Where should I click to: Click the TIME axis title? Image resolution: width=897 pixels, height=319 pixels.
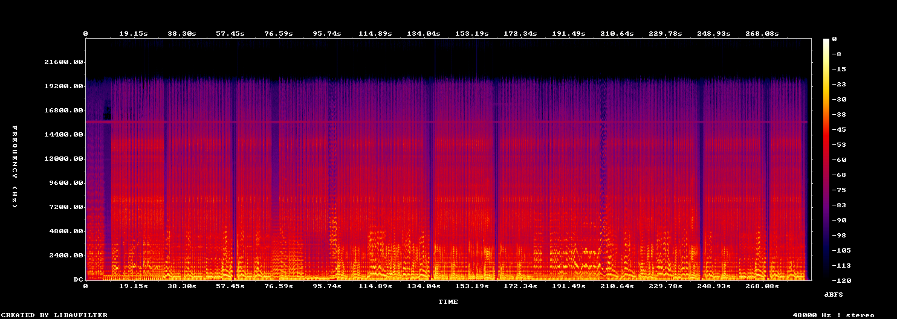[448, 301]
